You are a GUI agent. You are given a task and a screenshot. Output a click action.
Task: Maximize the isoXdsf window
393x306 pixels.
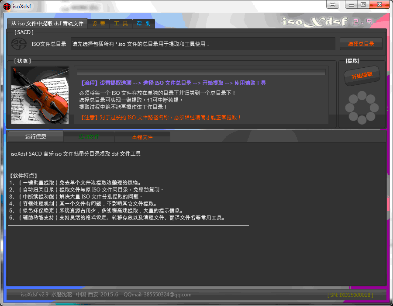click(x=363, y=4)
